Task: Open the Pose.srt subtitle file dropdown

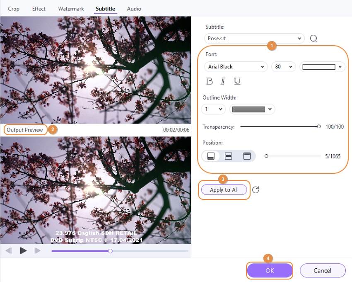Action: (254, 39)
